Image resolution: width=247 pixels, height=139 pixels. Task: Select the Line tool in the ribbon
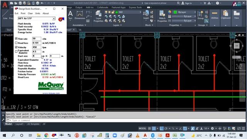coord(5,15)
